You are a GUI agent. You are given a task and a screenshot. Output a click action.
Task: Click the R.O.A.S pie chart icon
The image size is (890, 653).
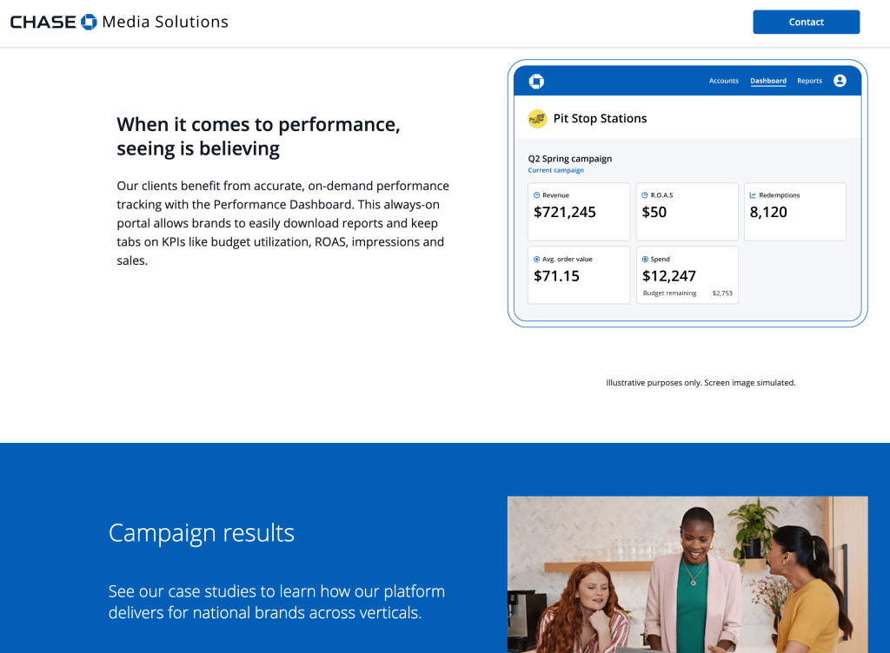(645, 195)
